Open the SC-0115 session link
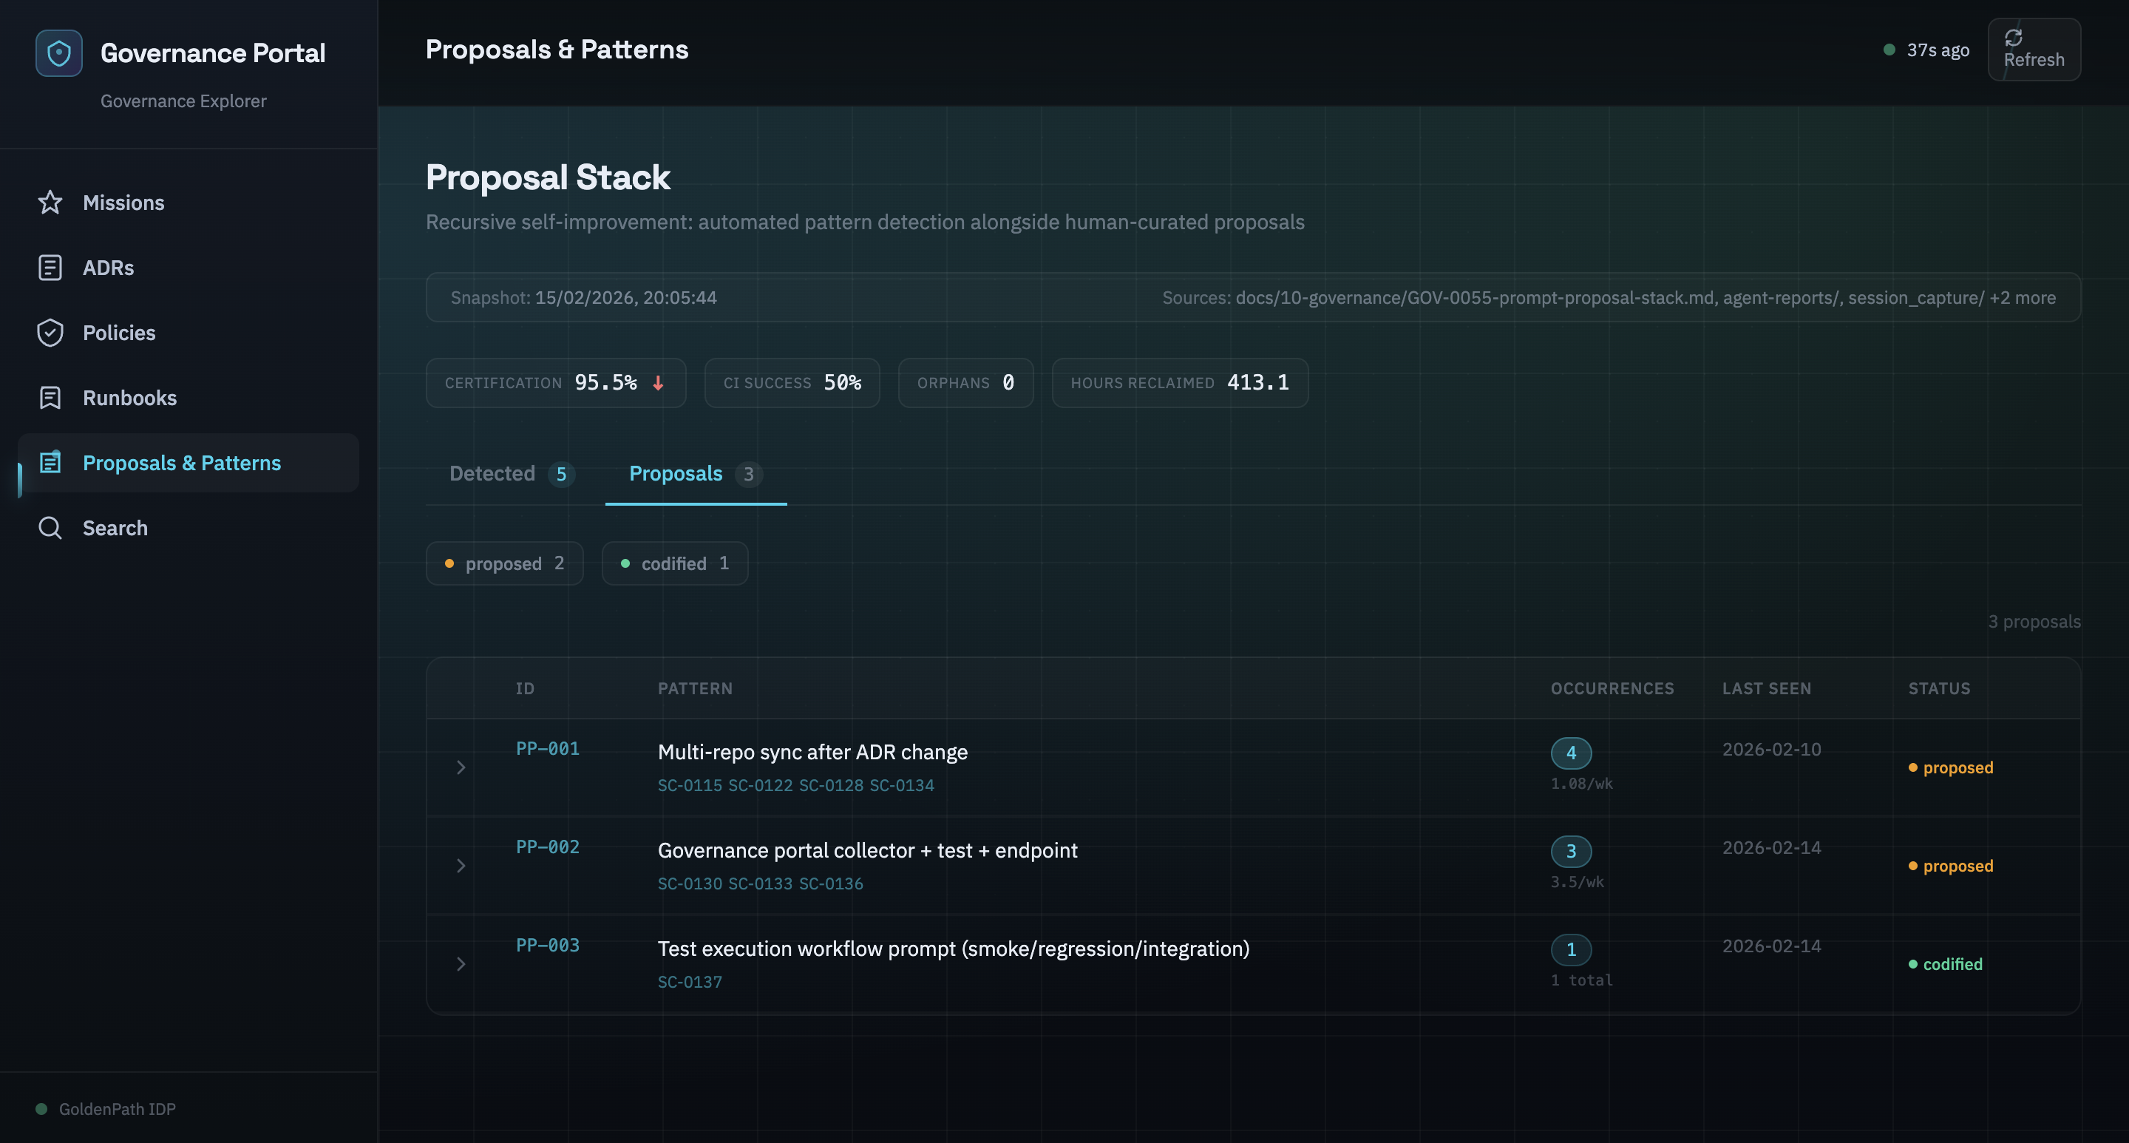This screenshot has width=2129, height=1143. pyautogui.click(x=689, y=785)
